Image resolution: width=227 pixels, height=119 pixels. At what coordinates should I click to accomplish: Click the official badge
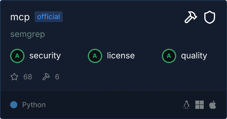tap(49, 17)
